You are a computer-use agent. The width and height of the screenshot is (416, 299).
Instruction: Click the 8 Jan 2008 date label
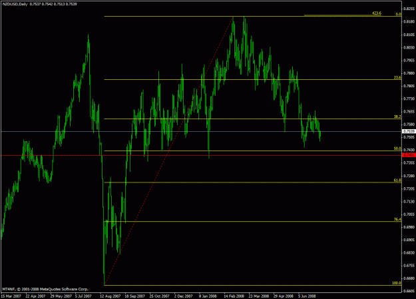[x=208, y=296]
